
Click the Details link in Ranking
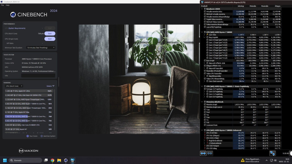tap(49, 86)
